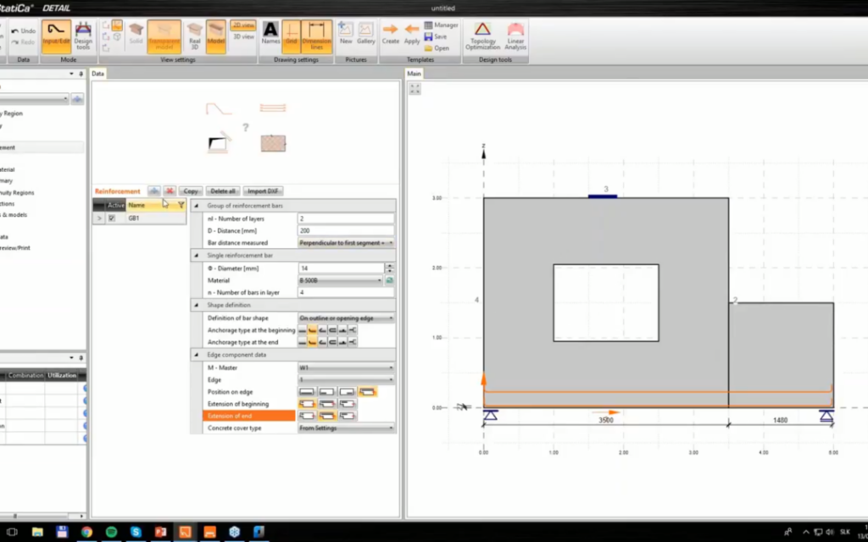The height and width of the screenshot is (542, 868).
Task: Toggle the Grid drawing setting
Action: point(290,36)
